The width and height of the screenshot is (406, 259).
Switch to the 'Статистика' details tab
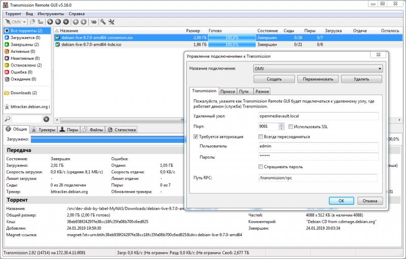tap(121, 130)
